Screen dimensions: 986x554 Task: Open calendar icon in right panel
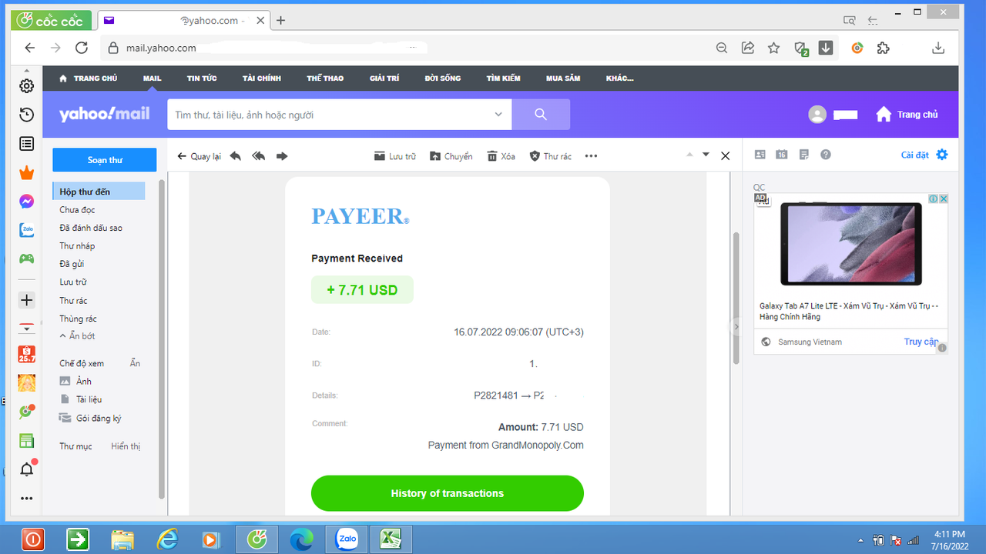[x=782, y=155]
